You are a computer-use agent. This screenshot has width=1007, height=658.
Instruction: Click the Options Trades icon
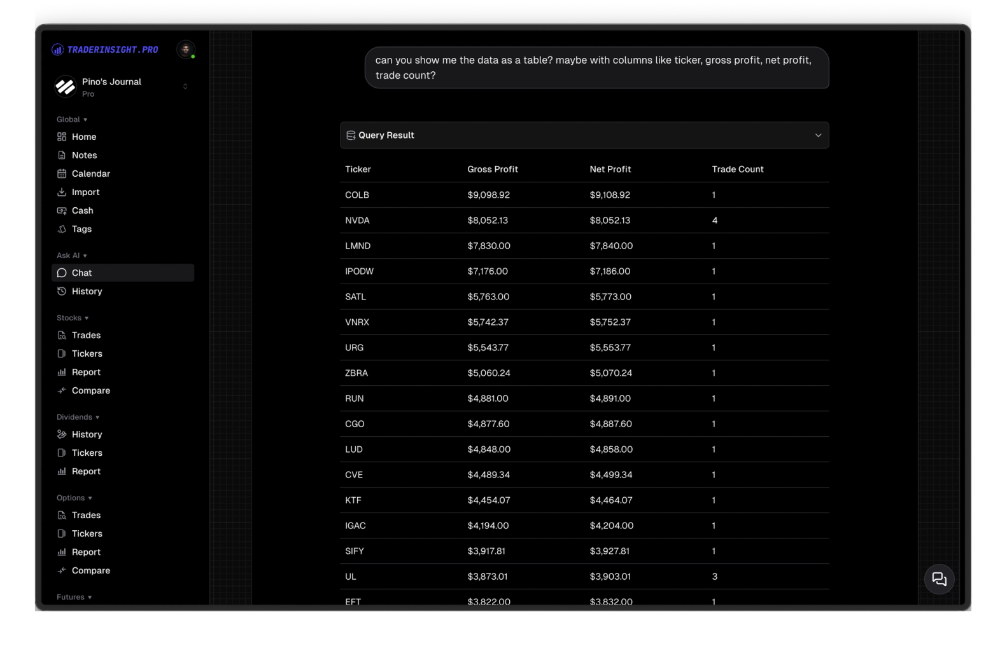click(x=62, y=515)
